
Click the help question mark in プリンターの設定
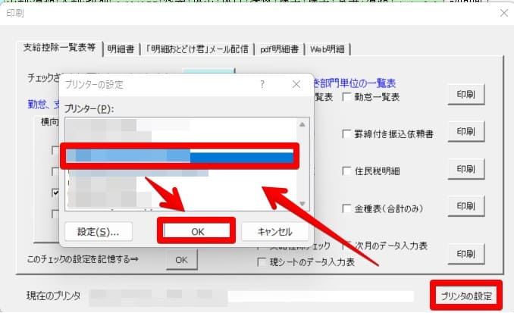(262, 83)
